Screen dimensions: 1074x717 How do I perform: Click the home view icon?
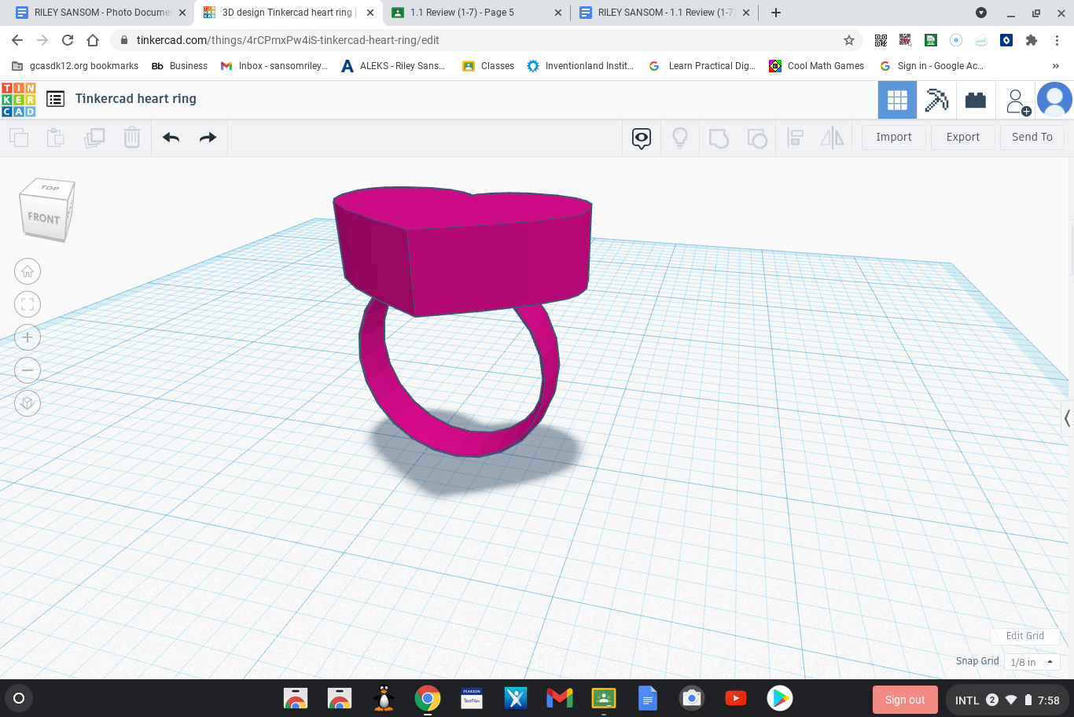(28, 271)
